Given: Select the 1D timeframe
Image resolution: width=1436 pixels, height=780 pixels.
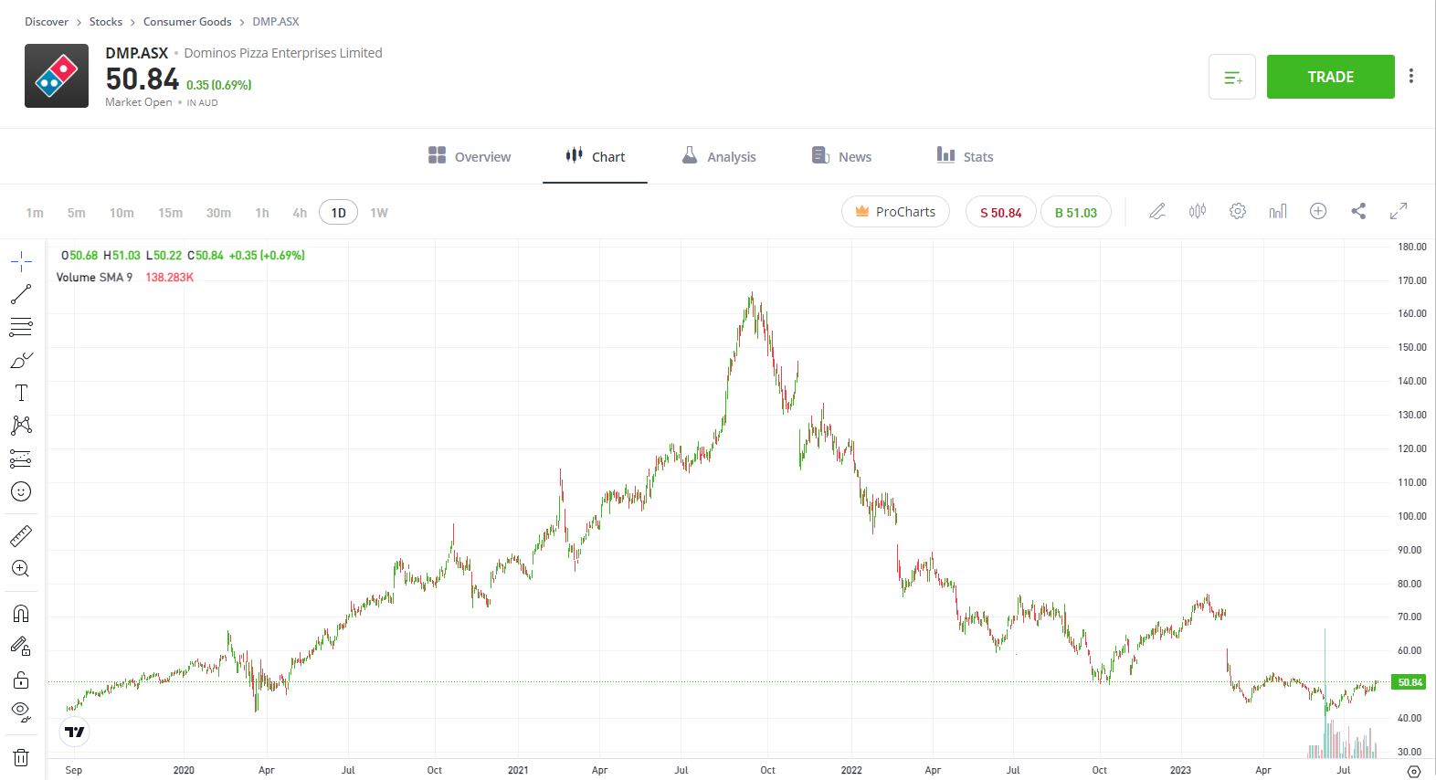Looking at the screenshot, I should pyautogui.click(x=338, y=213).
